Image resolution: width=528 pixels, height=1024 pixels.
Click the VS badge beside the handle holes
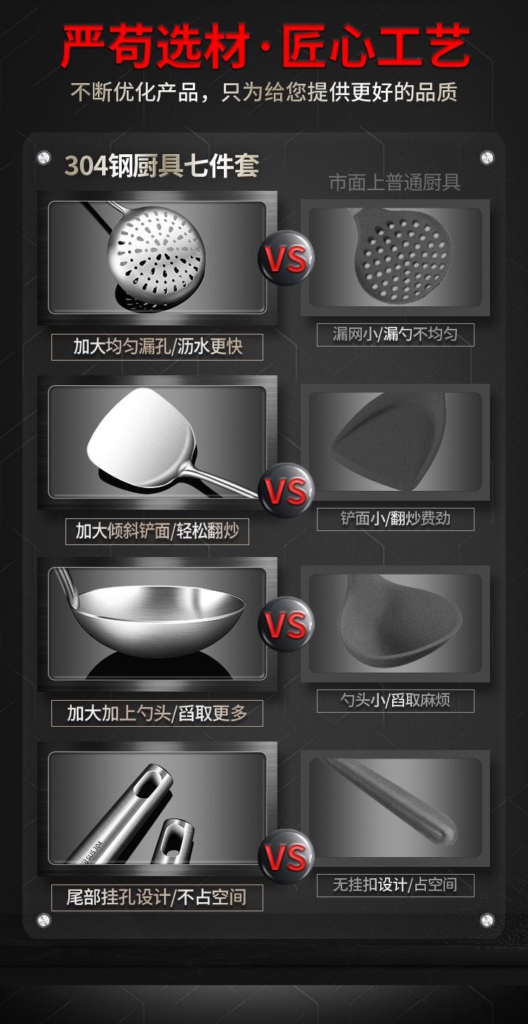286,856
